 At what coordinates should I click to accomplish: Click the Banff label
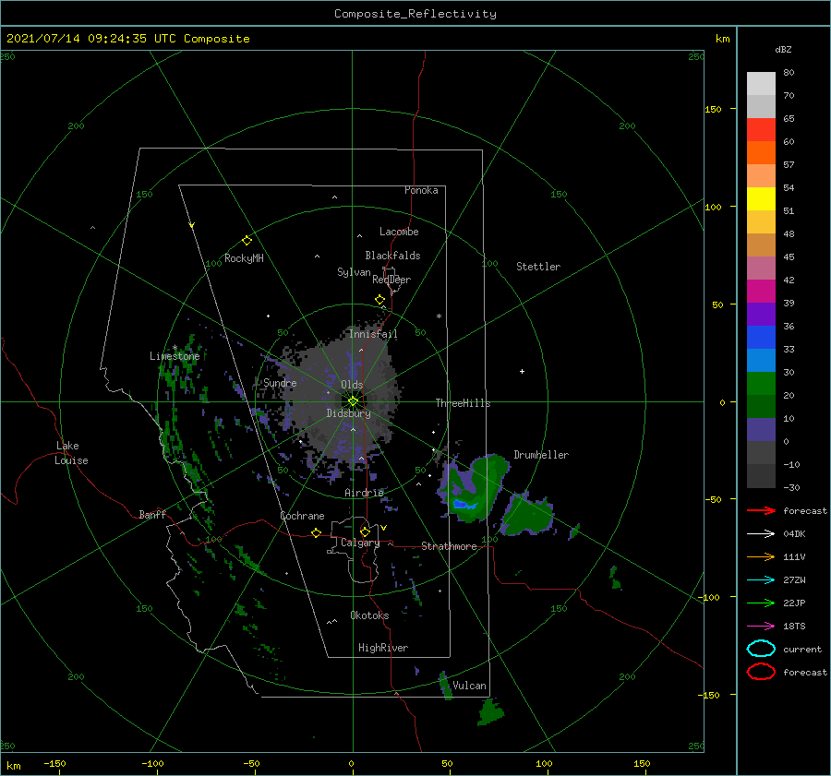[152, 514]
